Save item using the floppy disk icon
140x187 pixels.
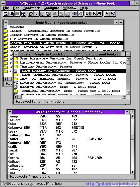coord(88,14)
